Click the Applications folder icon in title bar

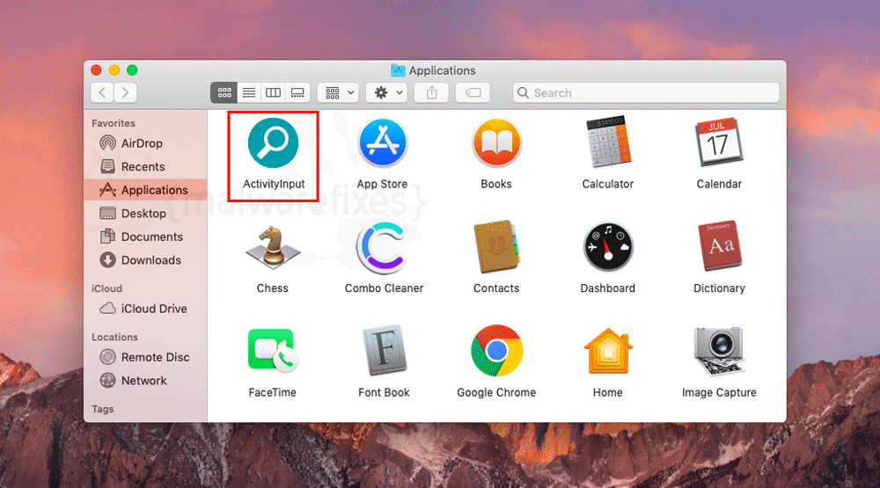click(398, 70)
